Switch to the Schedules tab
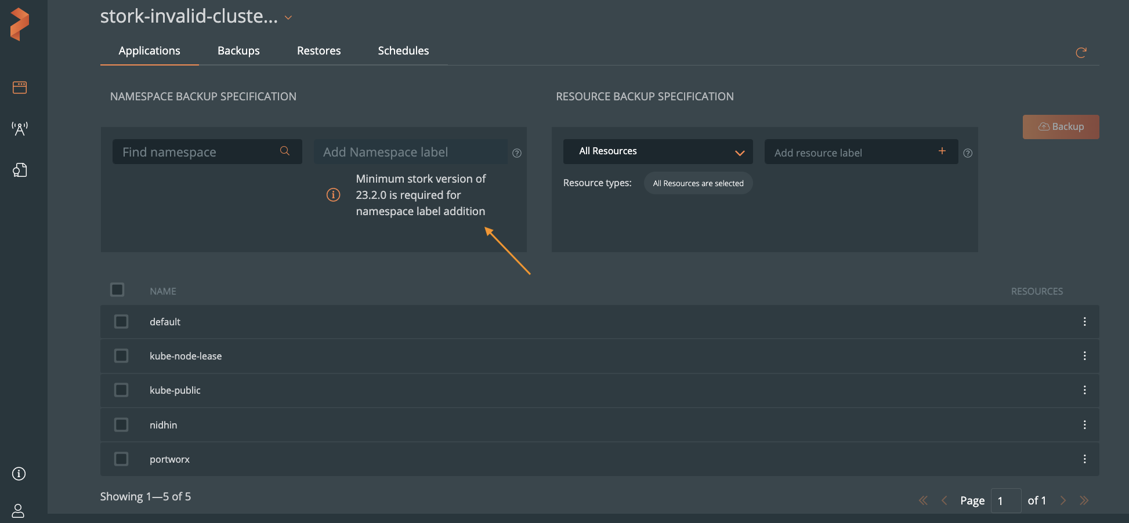This screenshot has width=1129, height=523. click(x=403, y=51)
